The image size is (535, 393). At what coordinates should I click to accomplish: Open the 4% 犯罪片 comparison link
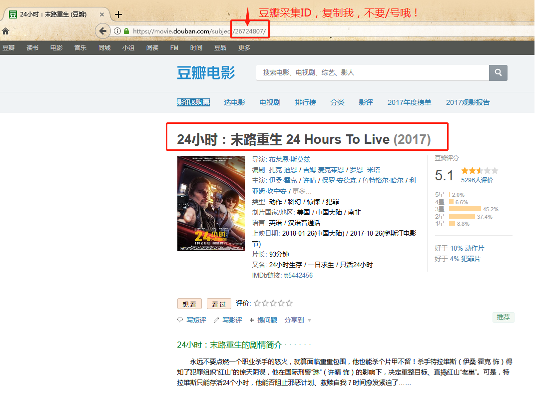pyautogui.click(x=465, y=259)
